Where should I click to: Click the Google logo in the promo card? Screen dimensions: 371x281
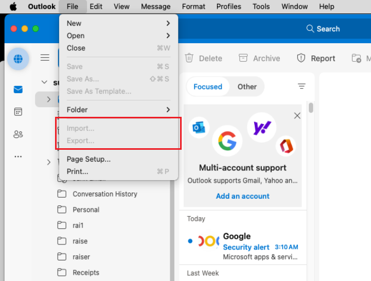pyautogui.click(x=227, y=141)
